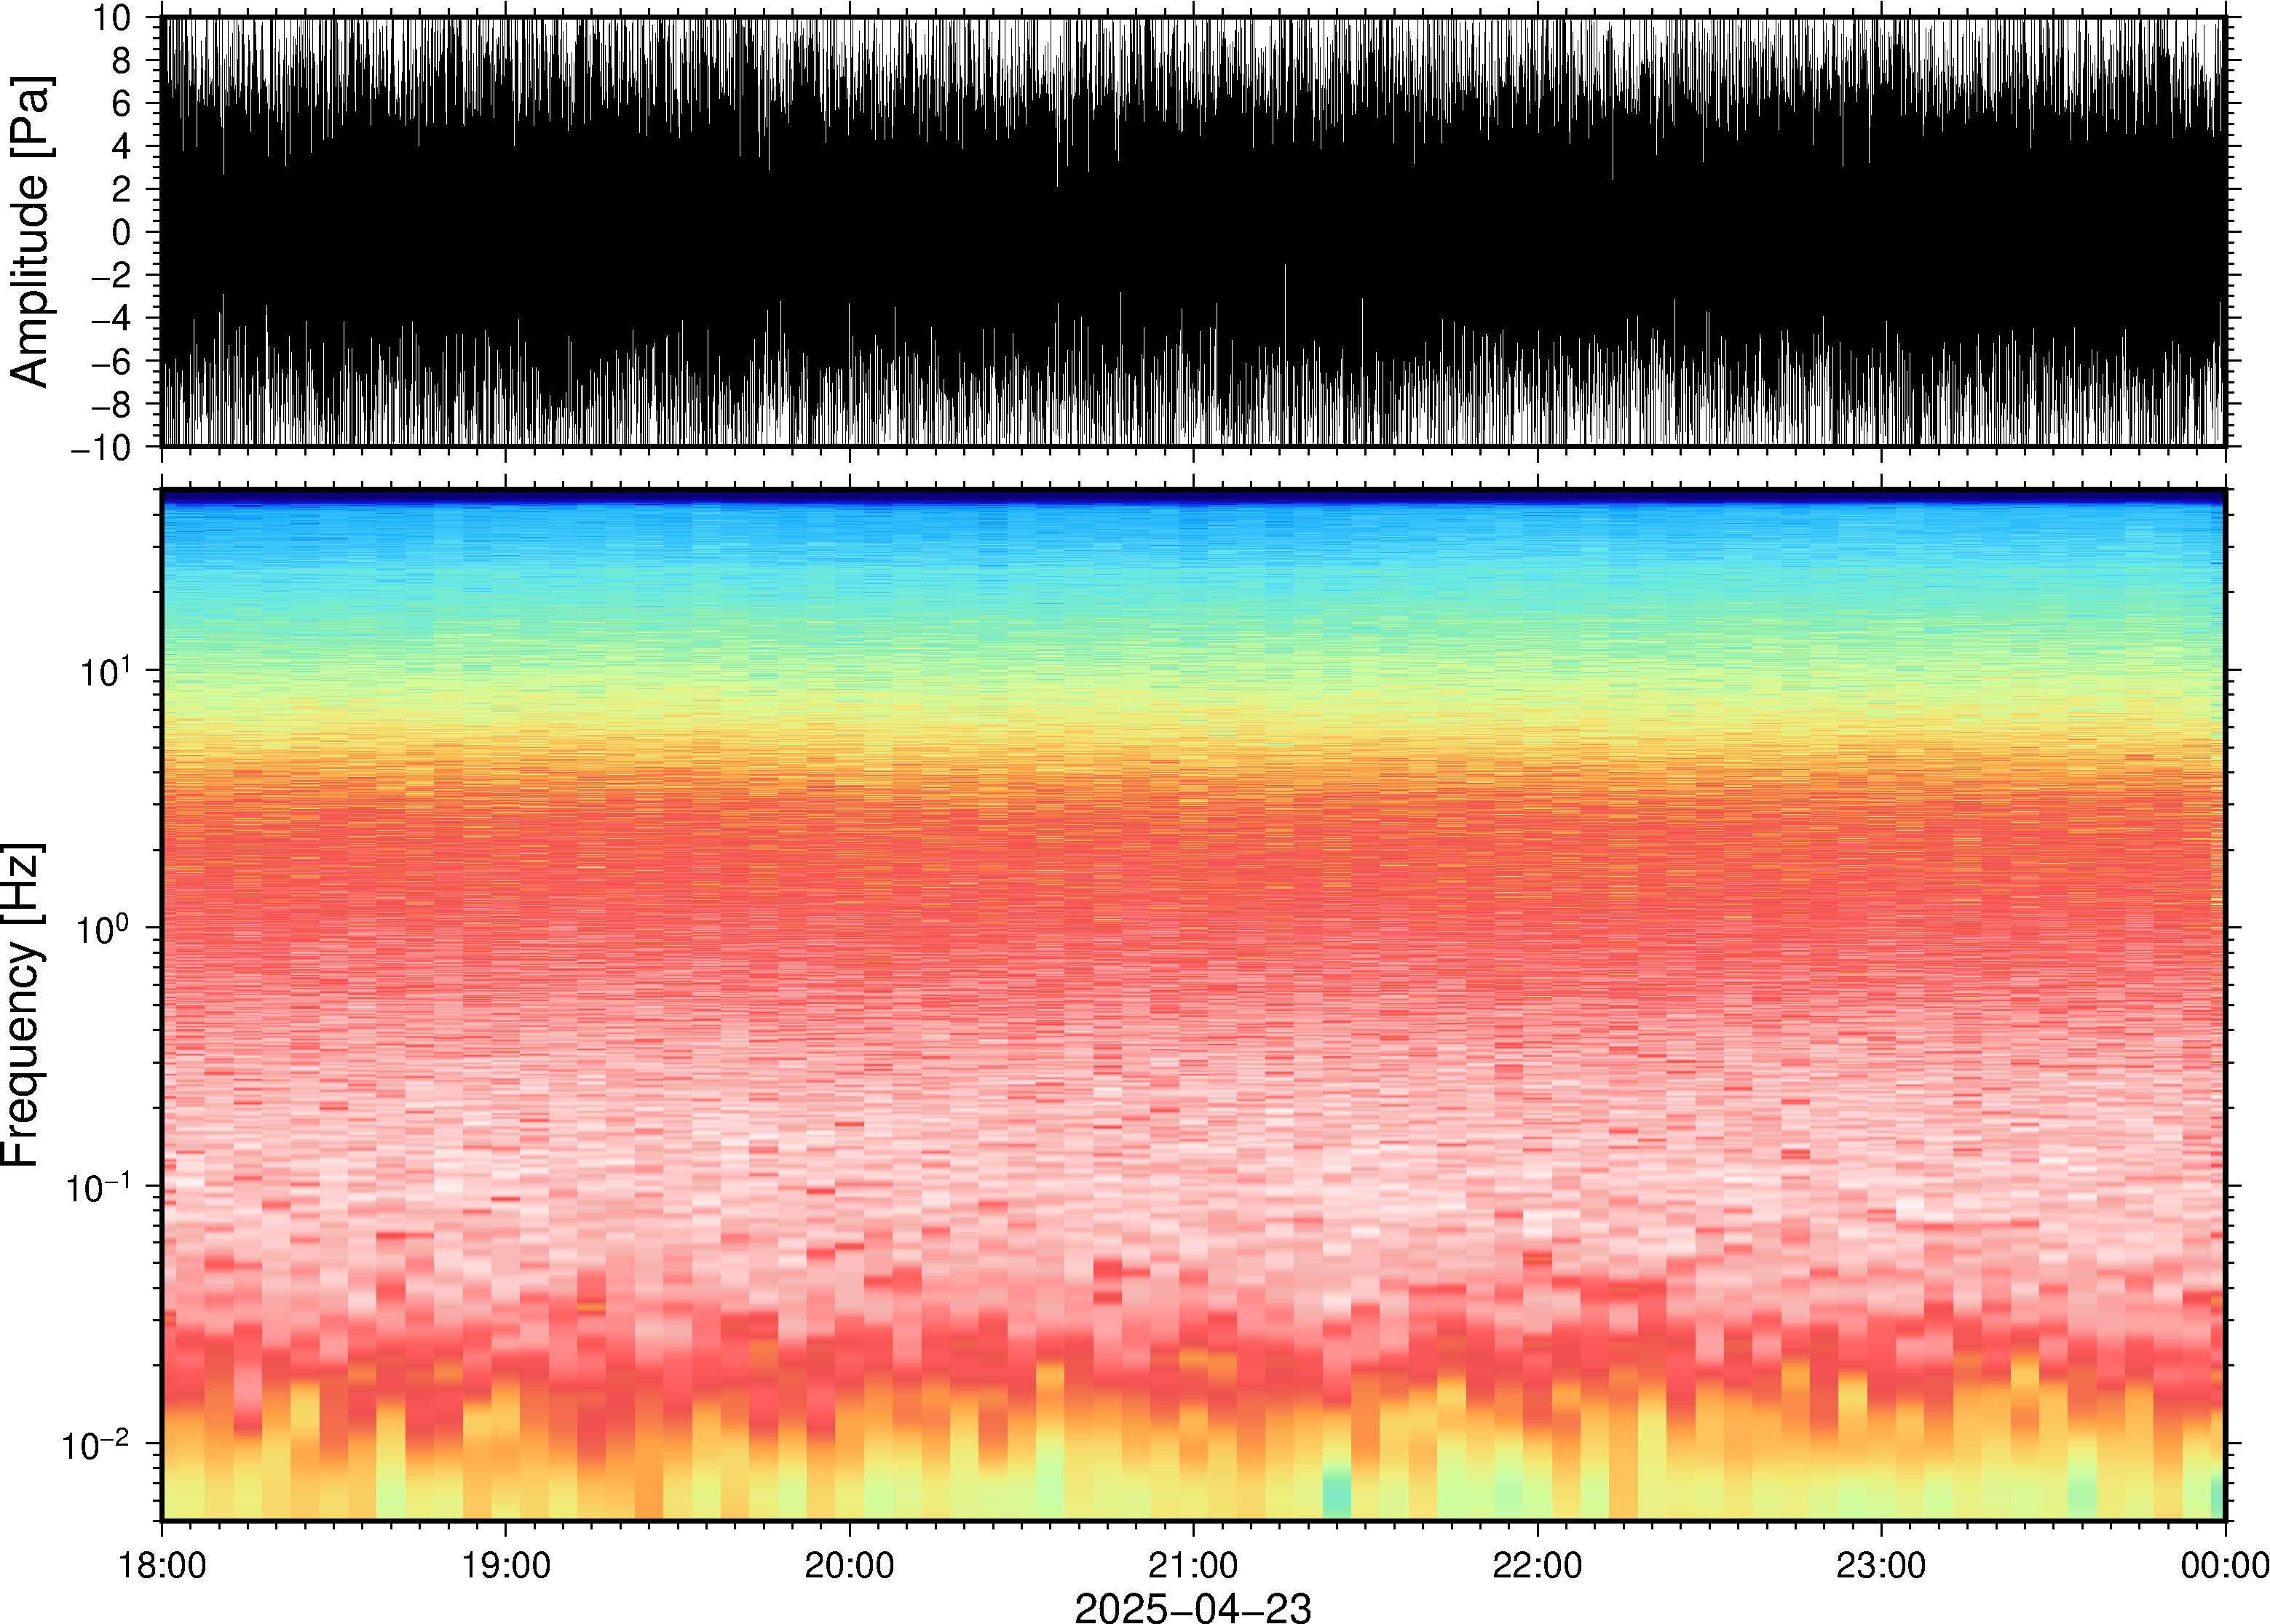2270x1624 pixels.
Task: Click the 00:00 time axis label
Action: tap(2225, 1565)
